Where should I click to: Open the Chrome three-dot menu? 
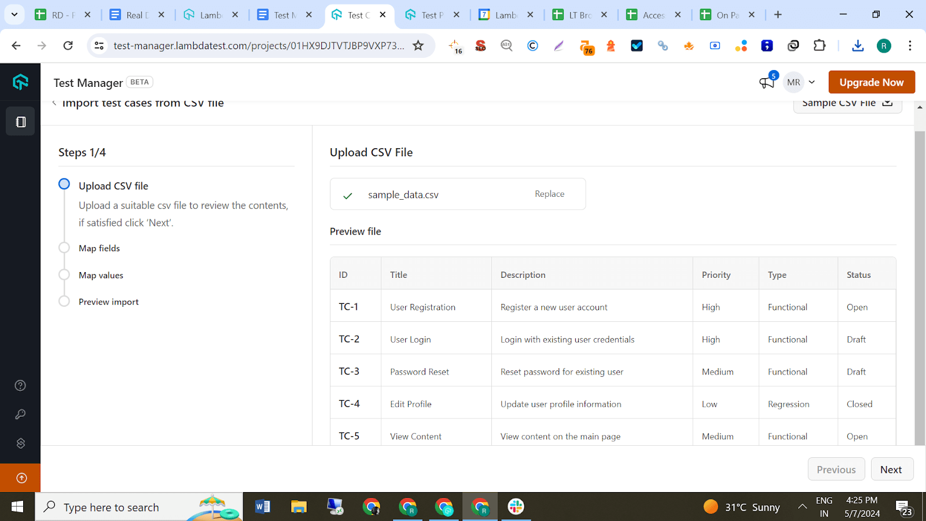coord(910,45)
